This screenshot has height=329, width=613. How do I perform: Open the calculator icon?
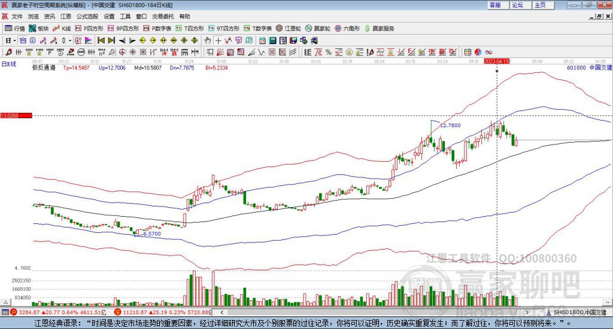click(x=272, y=41)
